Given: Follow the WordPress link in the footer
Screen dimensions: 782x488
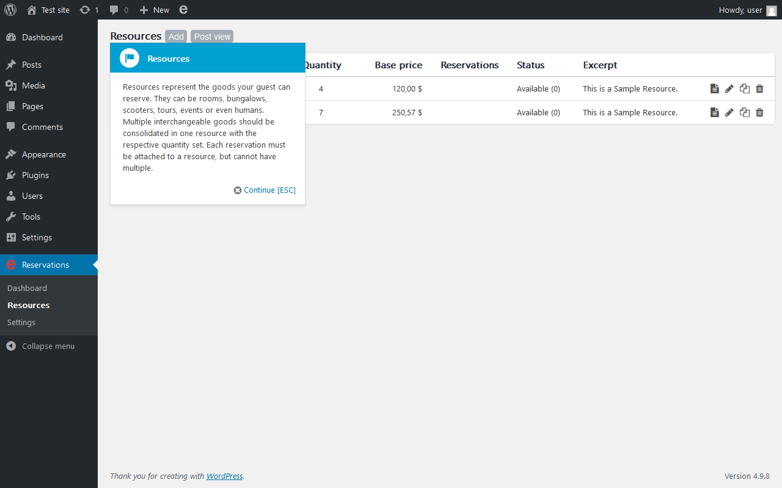Looking at the screenshot, I should click(x=224, y=476).
